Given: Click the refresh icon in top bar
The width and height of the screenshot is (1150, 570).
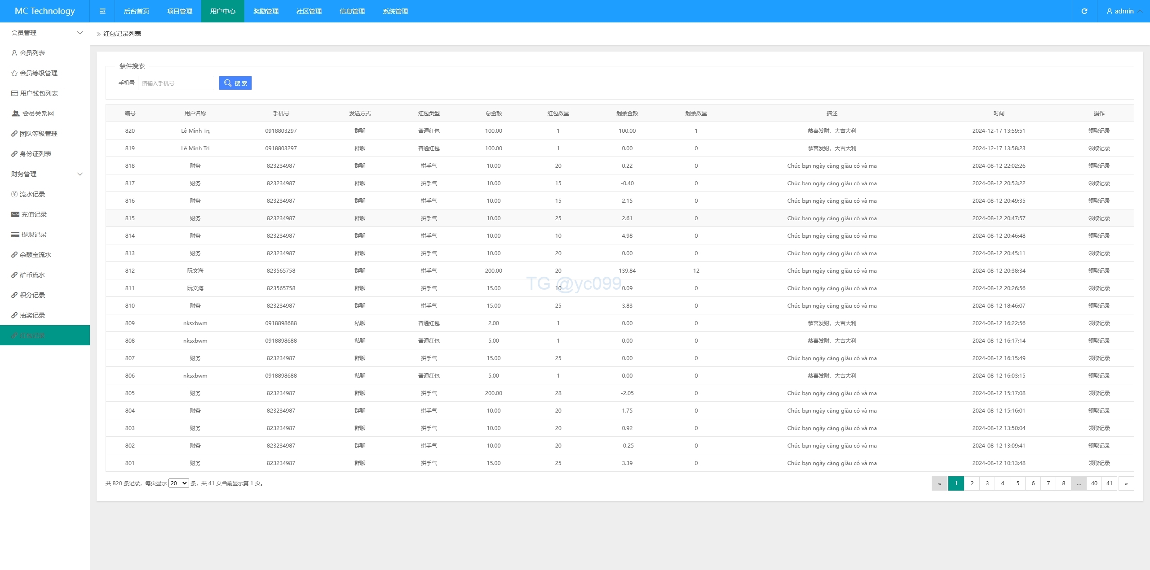Looking at the screenshot, I should pyautogui.click(x=1084, y=11).
